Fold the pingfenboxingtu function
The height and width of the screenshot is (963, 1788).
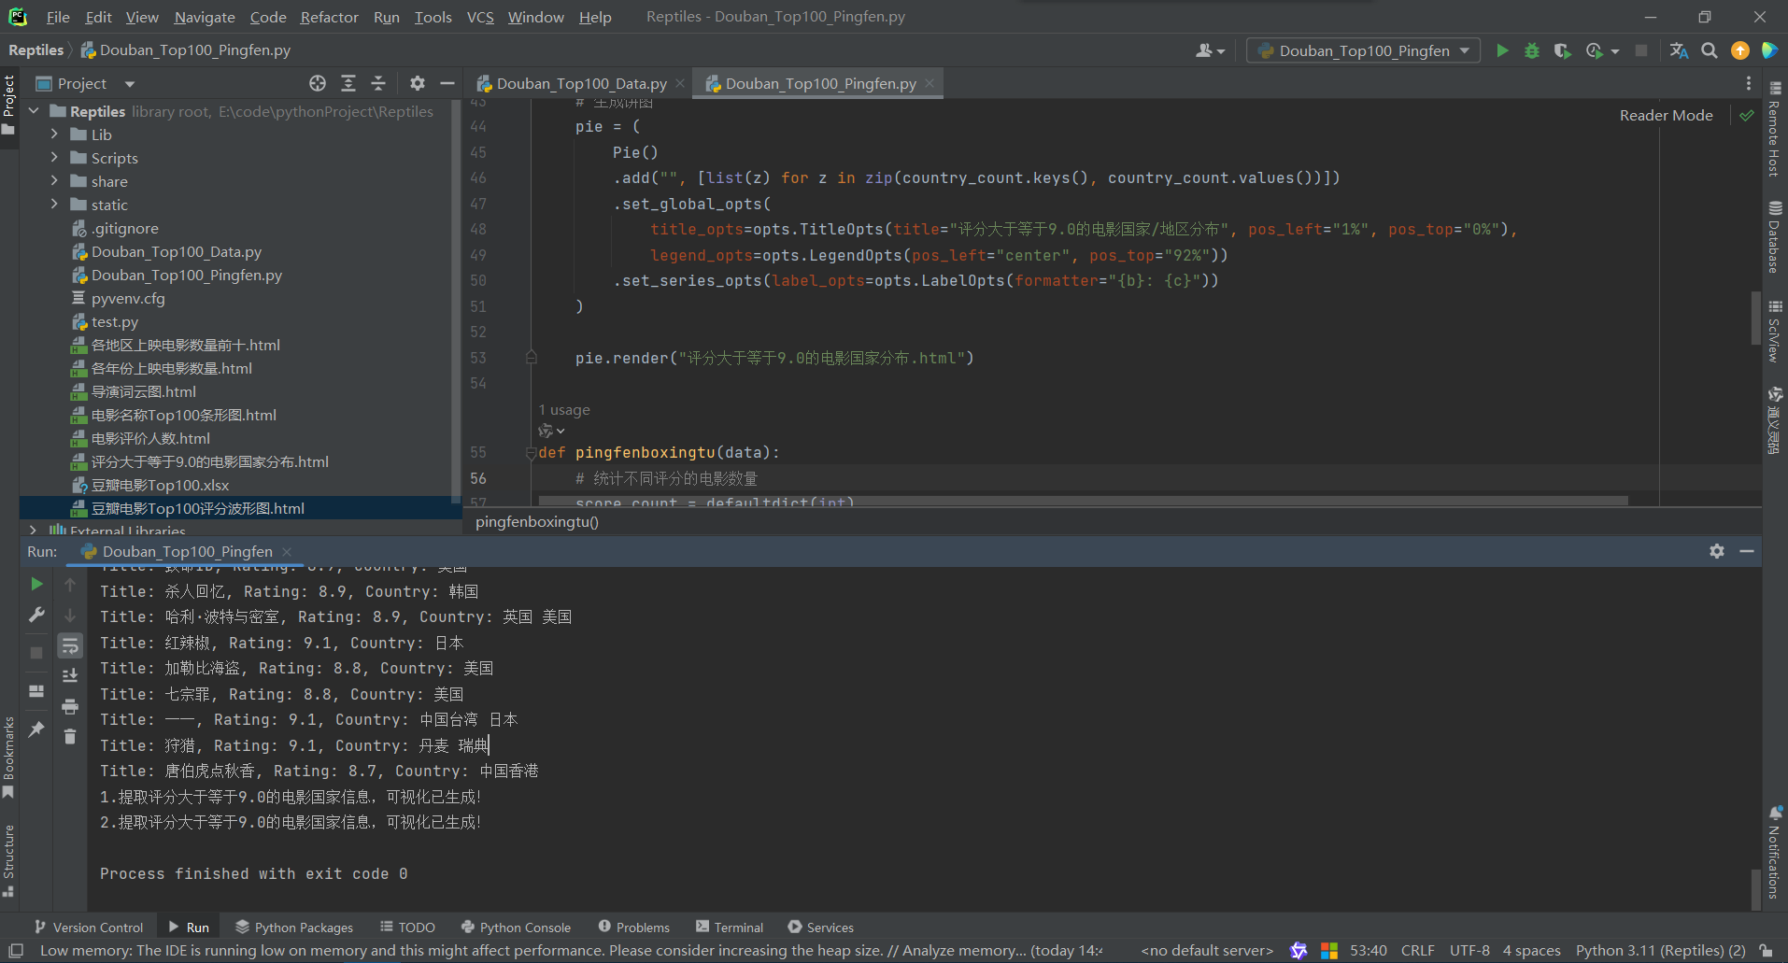[531, 452]
